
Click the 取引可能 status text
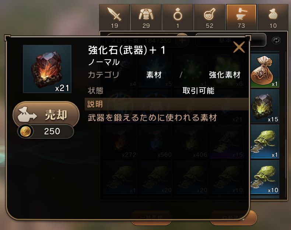point(199,91)
